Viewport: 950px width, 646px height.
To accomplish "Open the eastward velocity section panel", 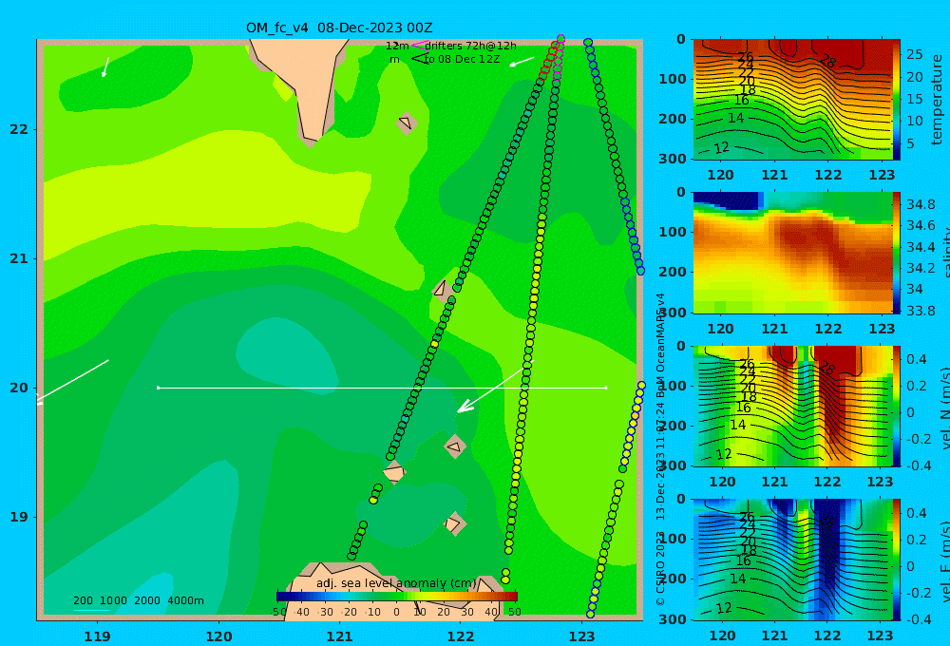I will [x=792, y=560].
